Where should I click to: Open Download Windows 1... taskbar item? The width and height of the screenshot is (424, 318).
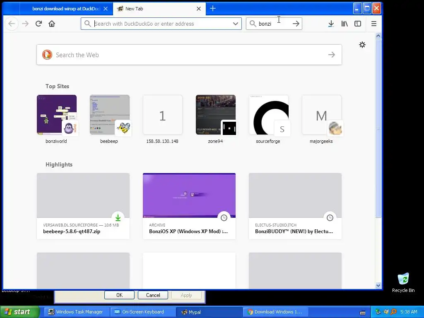(x=275, y=312)
